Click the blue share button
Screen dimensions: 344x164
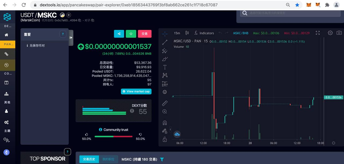pos(119,34)
